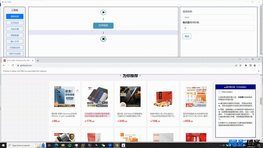Image resolution: width=263 pixels, height=148 pixels.
Task: Open Zoom from taskbar
Action: coord(110,145)
